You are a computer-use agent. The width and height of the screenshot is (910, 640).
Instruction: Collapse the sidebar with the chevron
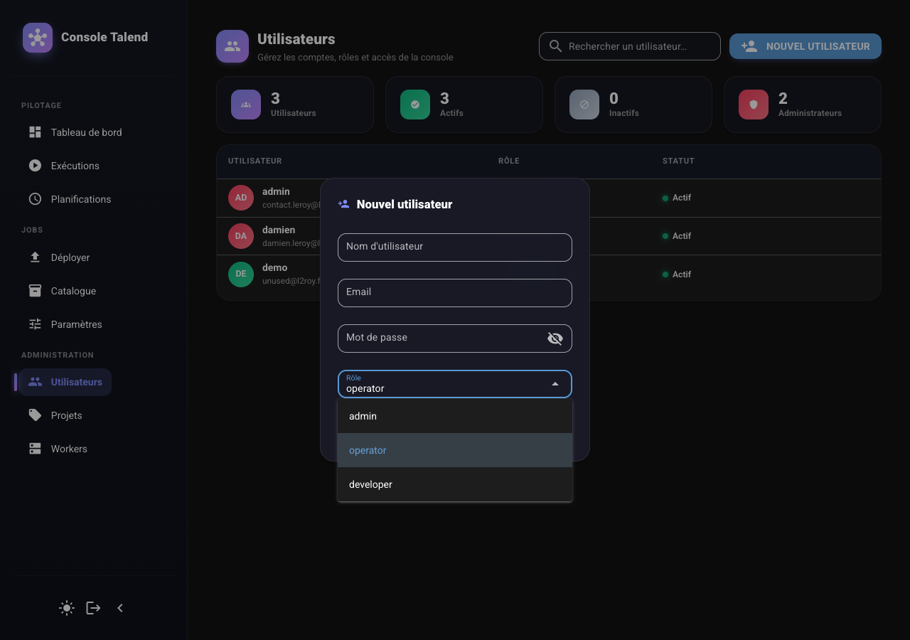tap(120, 608)
